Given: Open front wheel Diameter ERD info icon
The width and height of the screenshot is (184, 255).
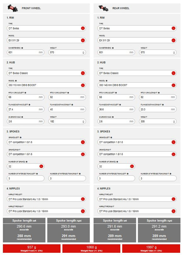Looking at the screenshot, I should point(22,48).
